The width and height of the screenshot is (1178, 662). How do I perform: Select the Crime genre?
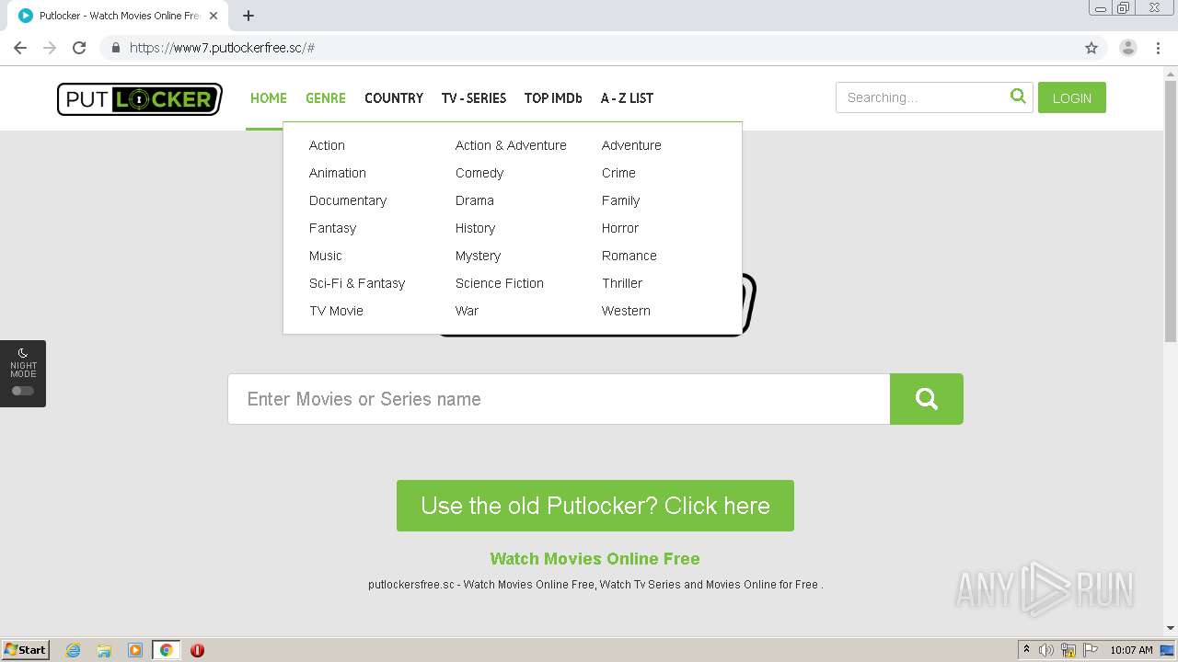click(x=618, y=173)
